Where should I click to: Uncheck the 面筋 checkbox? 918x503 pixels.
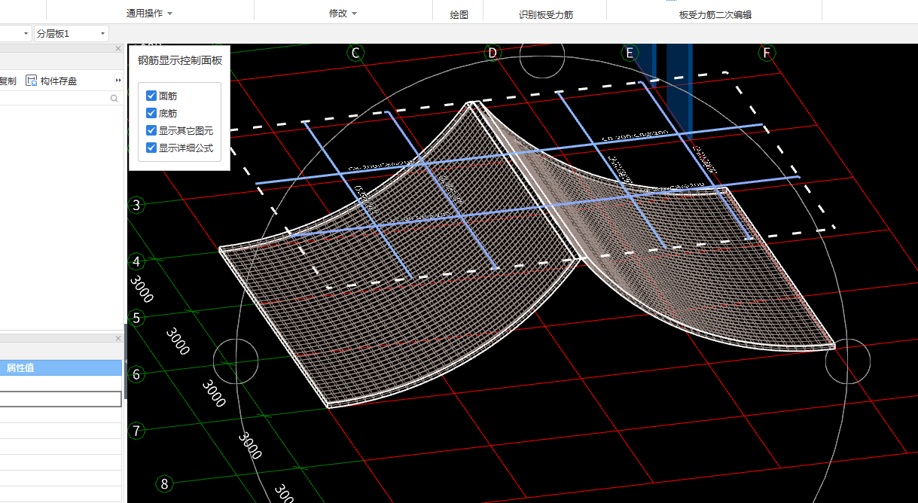click(x=151, y=96)
